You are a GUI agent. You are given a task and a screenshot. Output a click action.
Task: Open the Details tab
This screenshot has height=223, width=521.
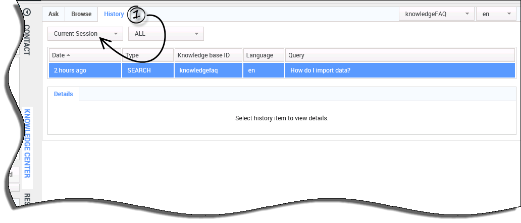(64, 94)
